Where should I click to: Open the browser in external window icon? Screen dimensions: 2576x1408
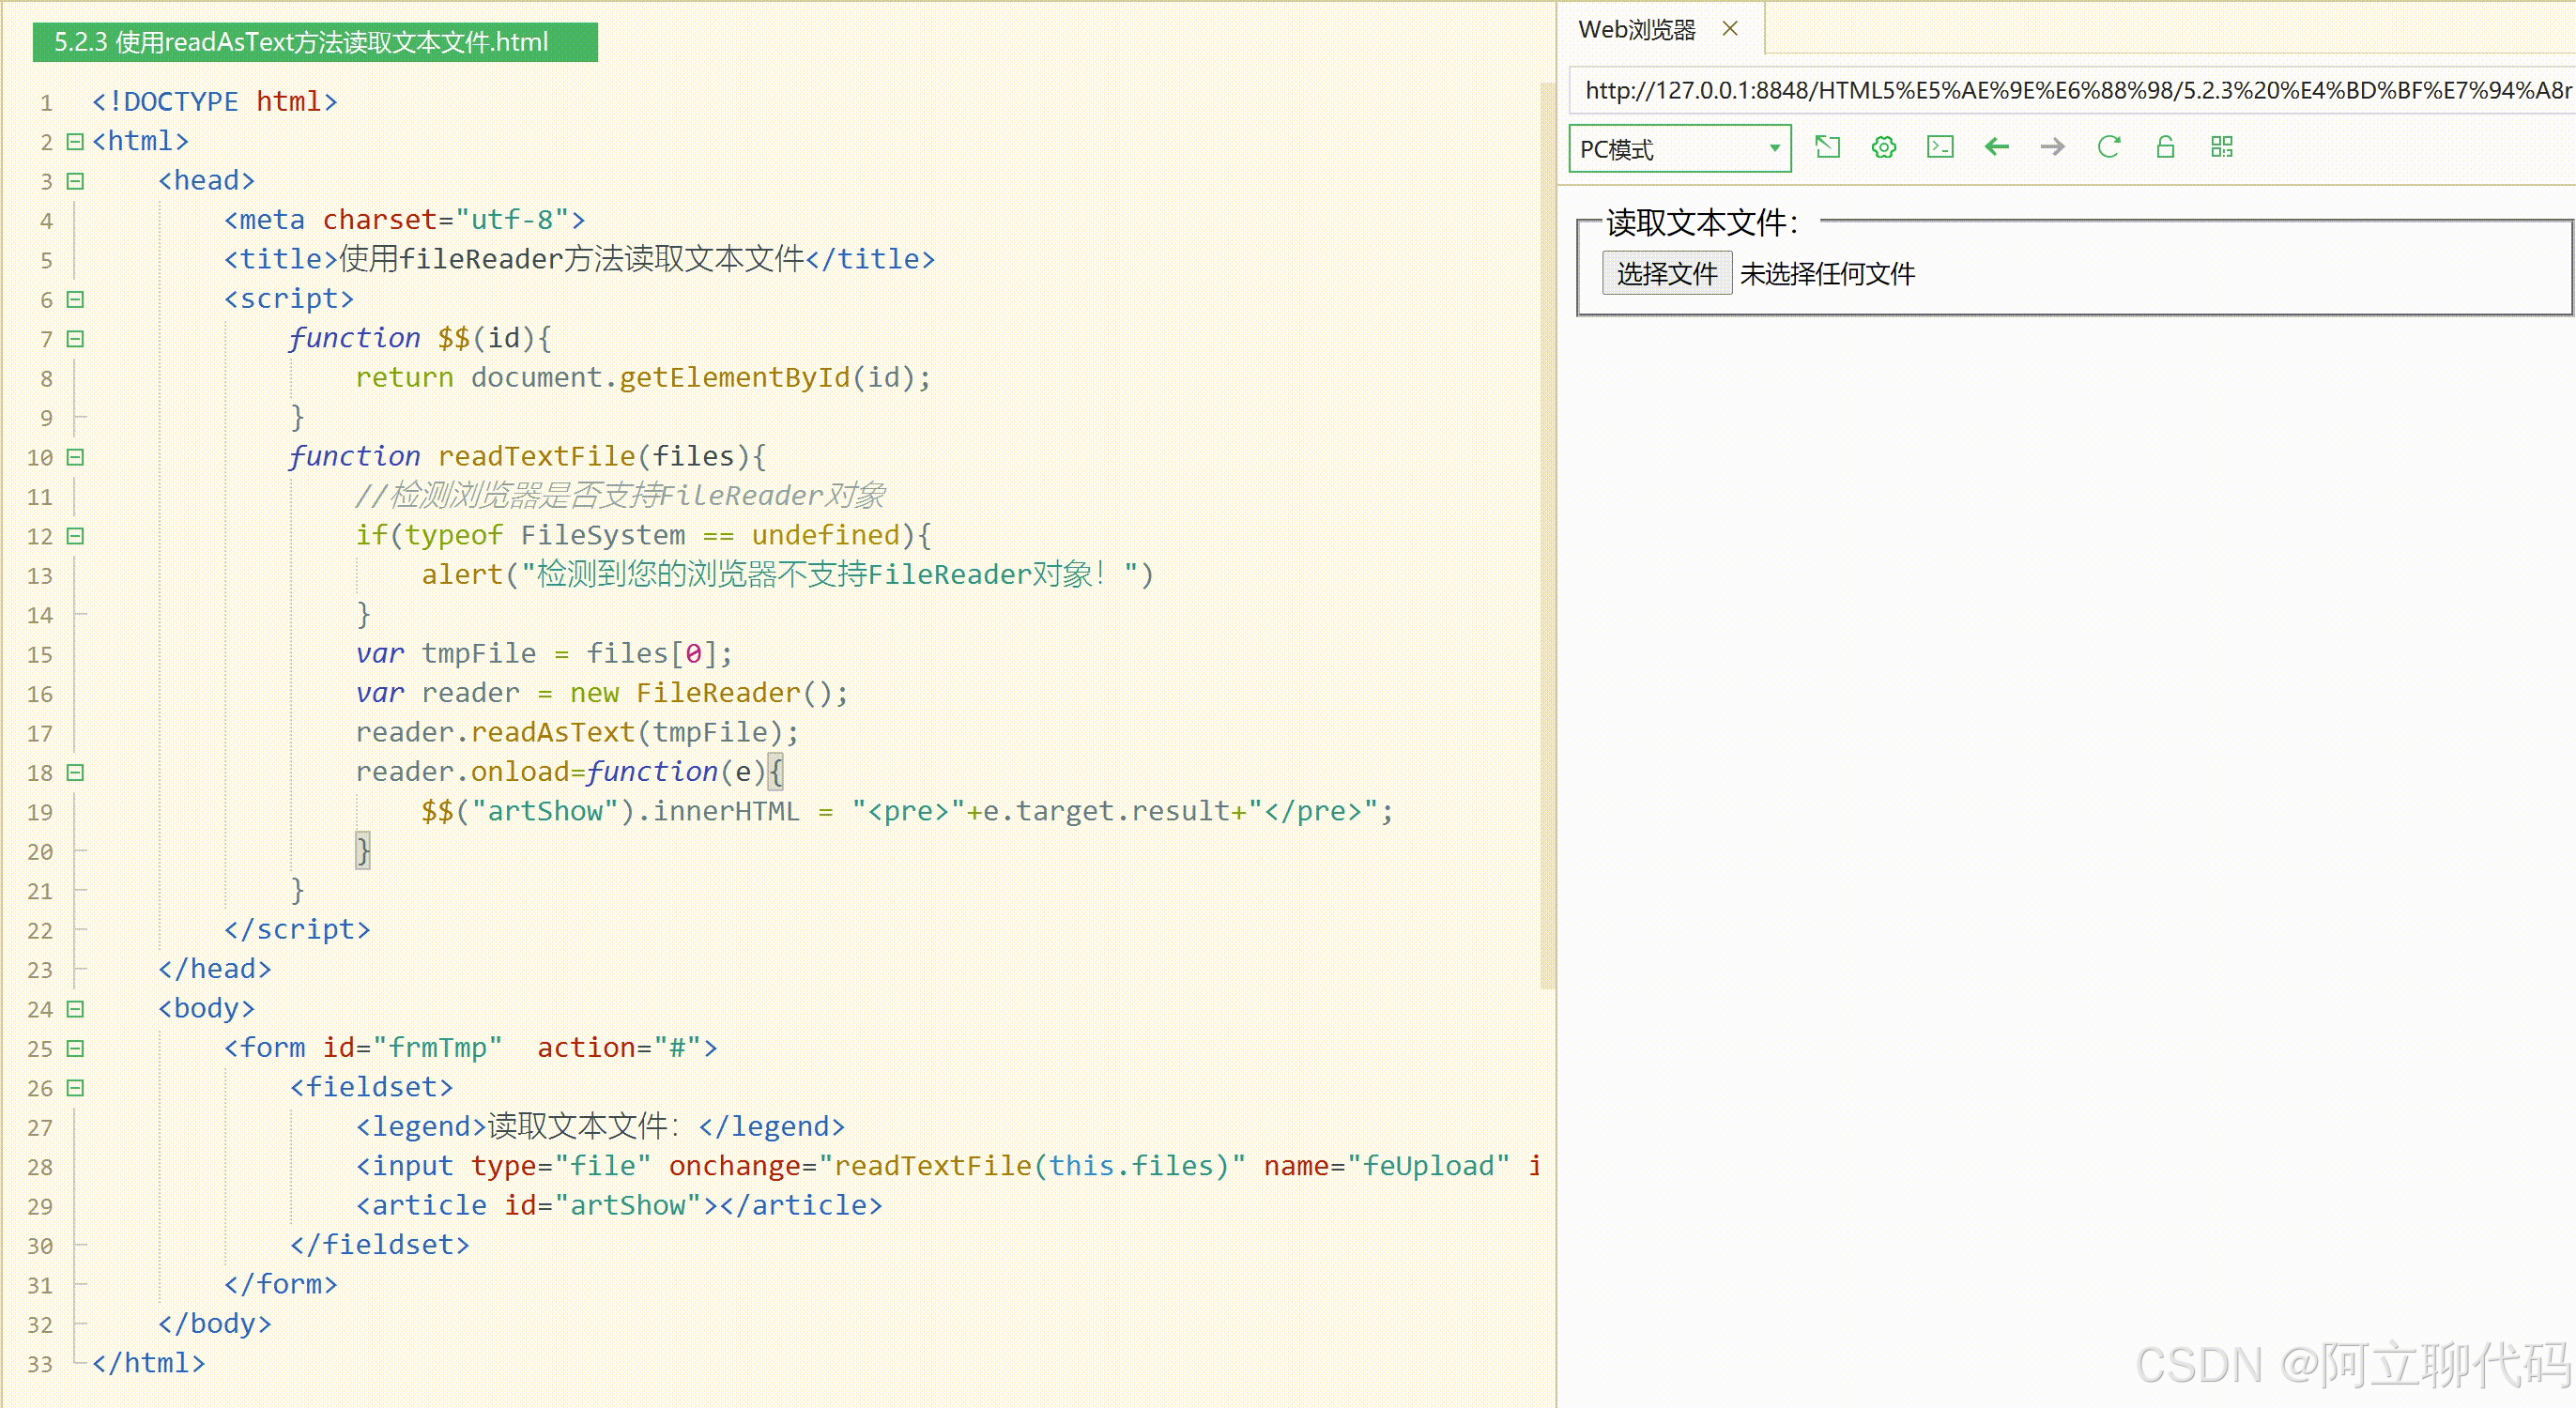[1827, 147]
